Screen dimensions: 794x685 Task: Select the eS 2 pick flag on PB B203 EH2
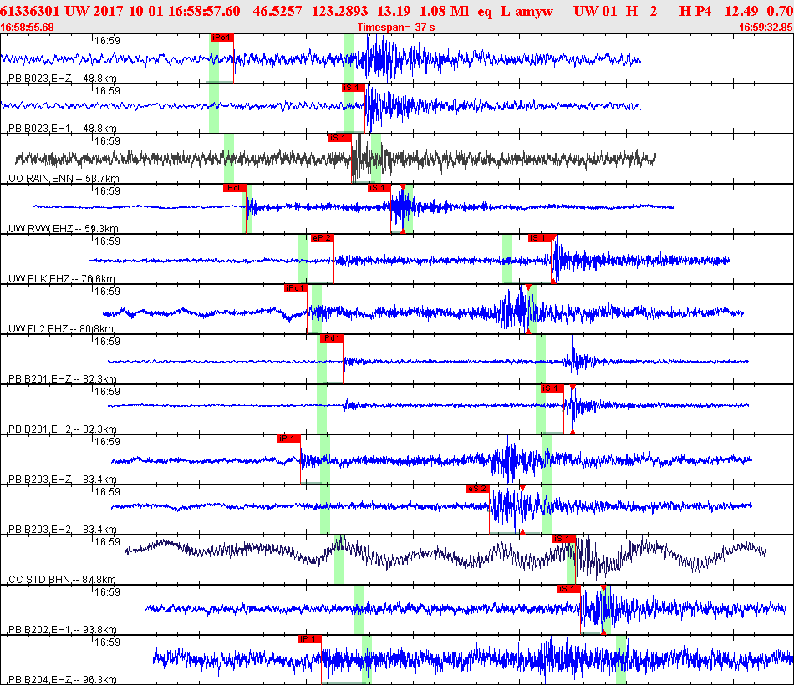click(x=478, y=489)
